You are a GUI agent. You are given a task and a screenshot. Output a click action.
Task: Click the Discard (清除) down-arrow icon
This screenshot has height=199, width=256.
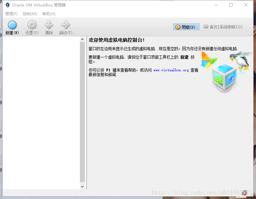coord(49,25)
